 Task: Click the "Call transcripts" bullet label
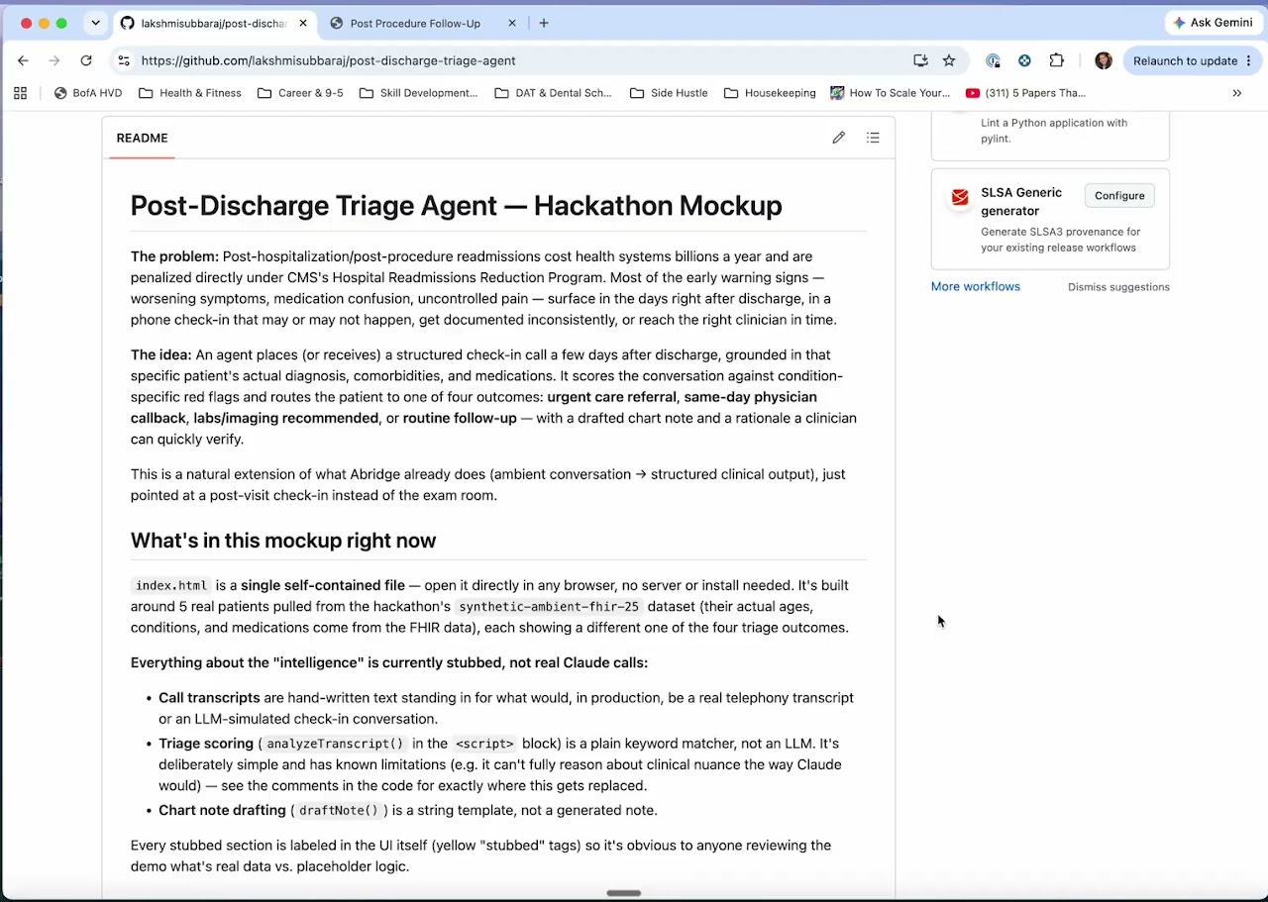pyautogui.click(x=209, y=698)
